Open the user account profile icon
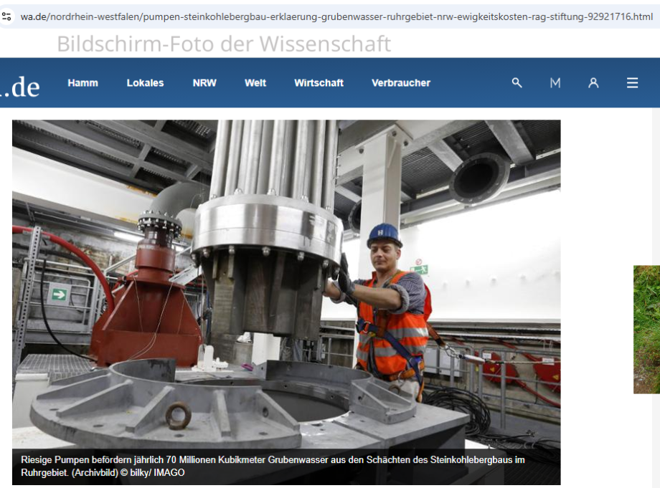660x488 pixels. click(x=593, y=83)
